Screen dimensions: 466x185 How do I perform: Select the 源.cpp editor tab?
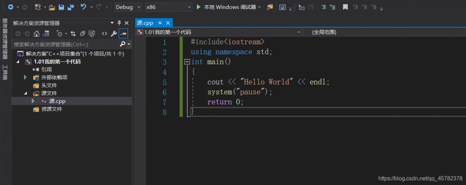145,23
